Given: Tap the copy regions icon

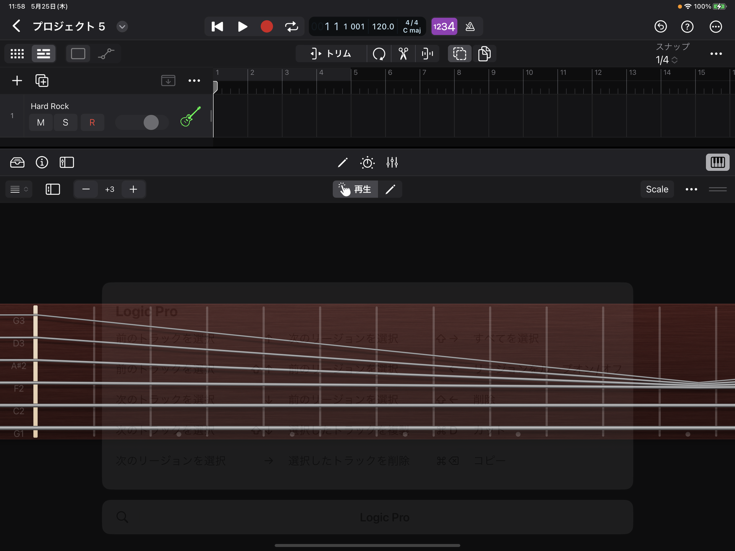Looking at the screenshot, I should coord(484,54).
